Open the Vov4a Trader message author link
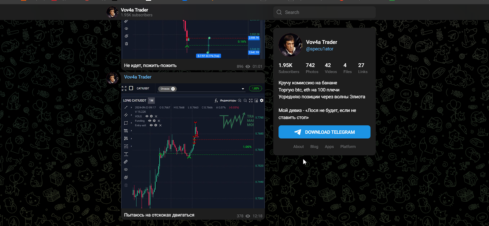Screen dimensions: 489x226 point(138,77)
